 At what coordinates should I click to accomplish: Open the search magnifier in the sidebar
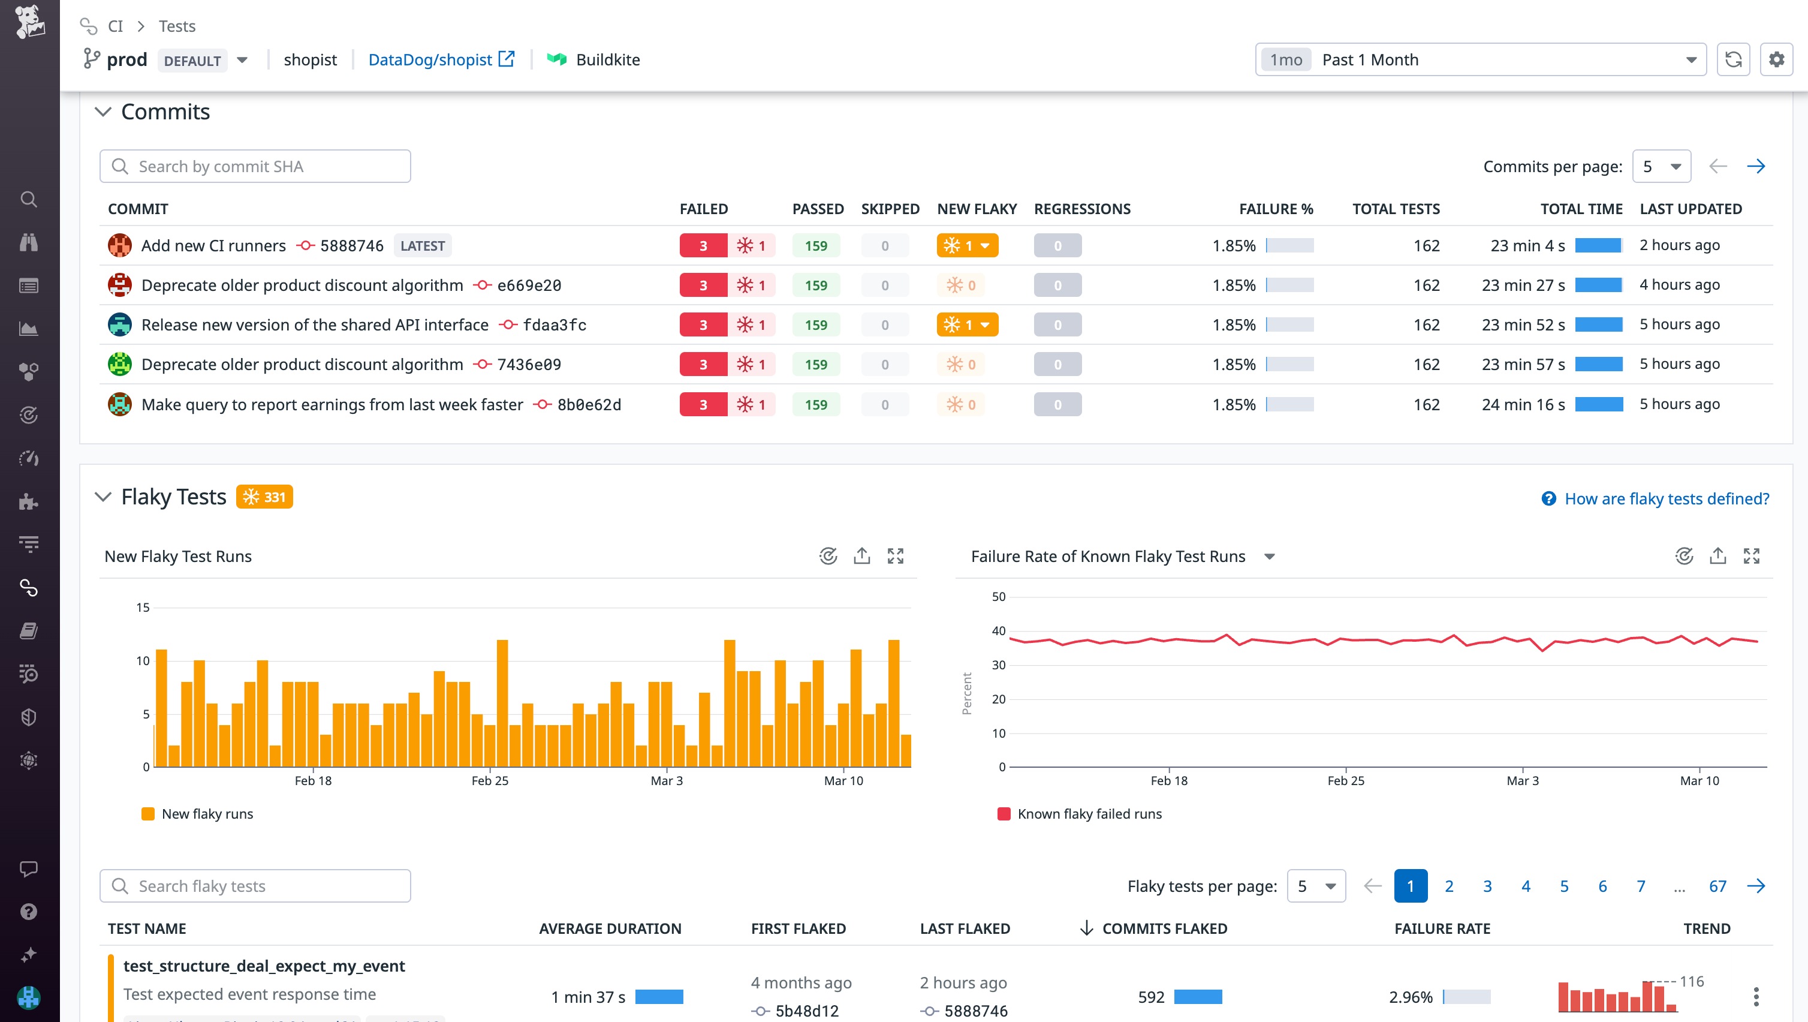[x=28, y=200]
